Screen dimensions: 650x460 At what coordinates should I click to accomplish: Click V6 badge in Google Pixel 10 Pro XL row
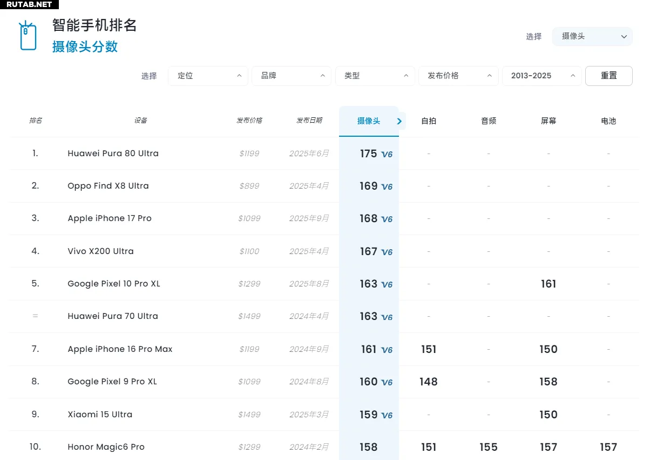[x=387, y=285]
